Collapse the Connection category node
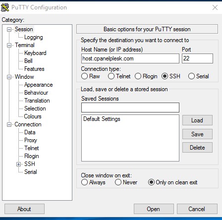 tap(9, 124)
